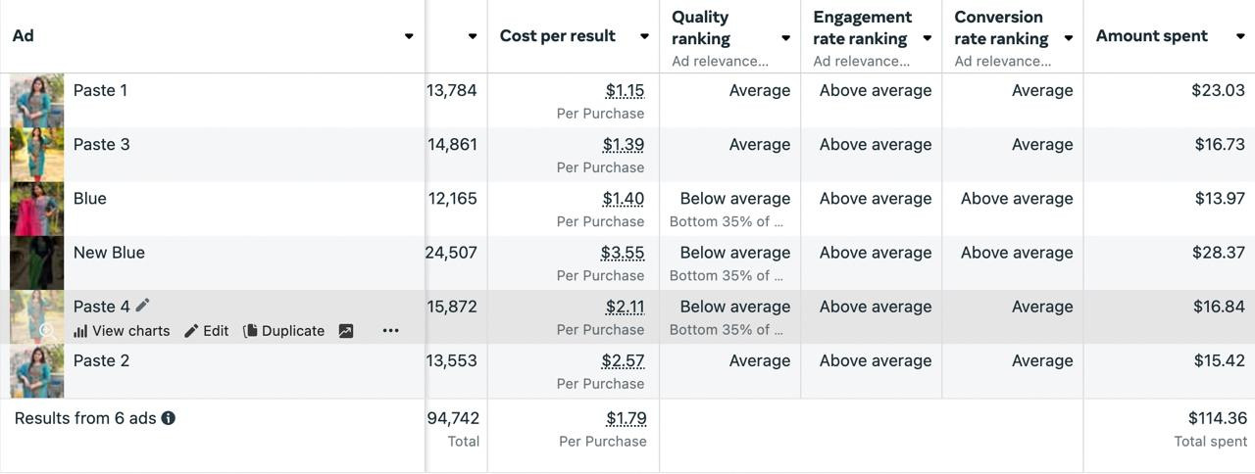Click the Paste 2 ad row name
The height and width of the screenshot is (474, 1255).
point(101,360)
